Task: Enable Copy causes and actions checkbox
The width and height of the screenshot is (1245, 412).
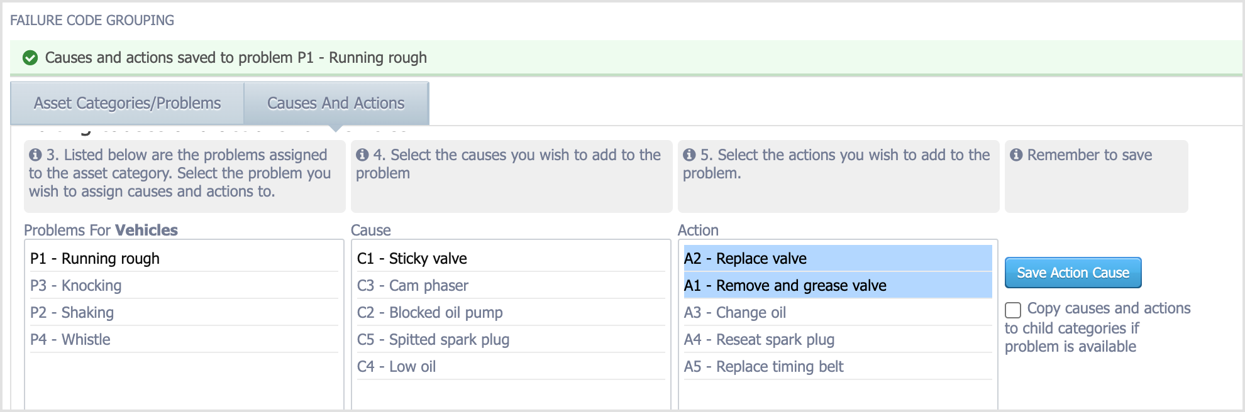Action: click(x=1013, y=310)
